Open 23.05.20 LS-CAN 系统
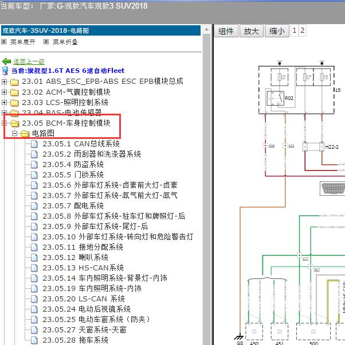 pyautogui.click(x=84, y=299)
